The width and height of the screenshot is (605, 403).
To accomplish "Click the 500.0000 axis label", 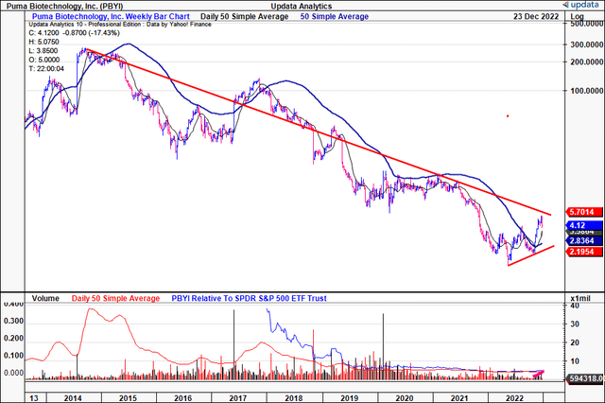I will [x=586, y=24].
